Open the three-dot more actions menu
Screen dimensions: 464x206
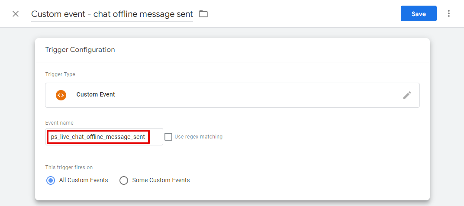(449, 14)
